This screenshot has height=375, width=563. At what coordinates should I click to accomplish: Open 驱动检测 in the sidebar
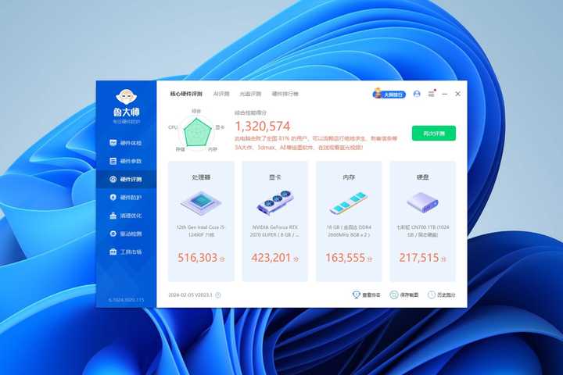[x=126, y=234]
